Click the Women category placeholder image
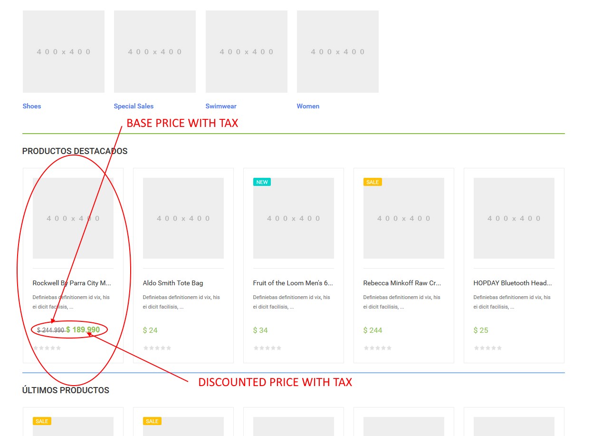Viewport: 592px width, 436px height. 337,51
